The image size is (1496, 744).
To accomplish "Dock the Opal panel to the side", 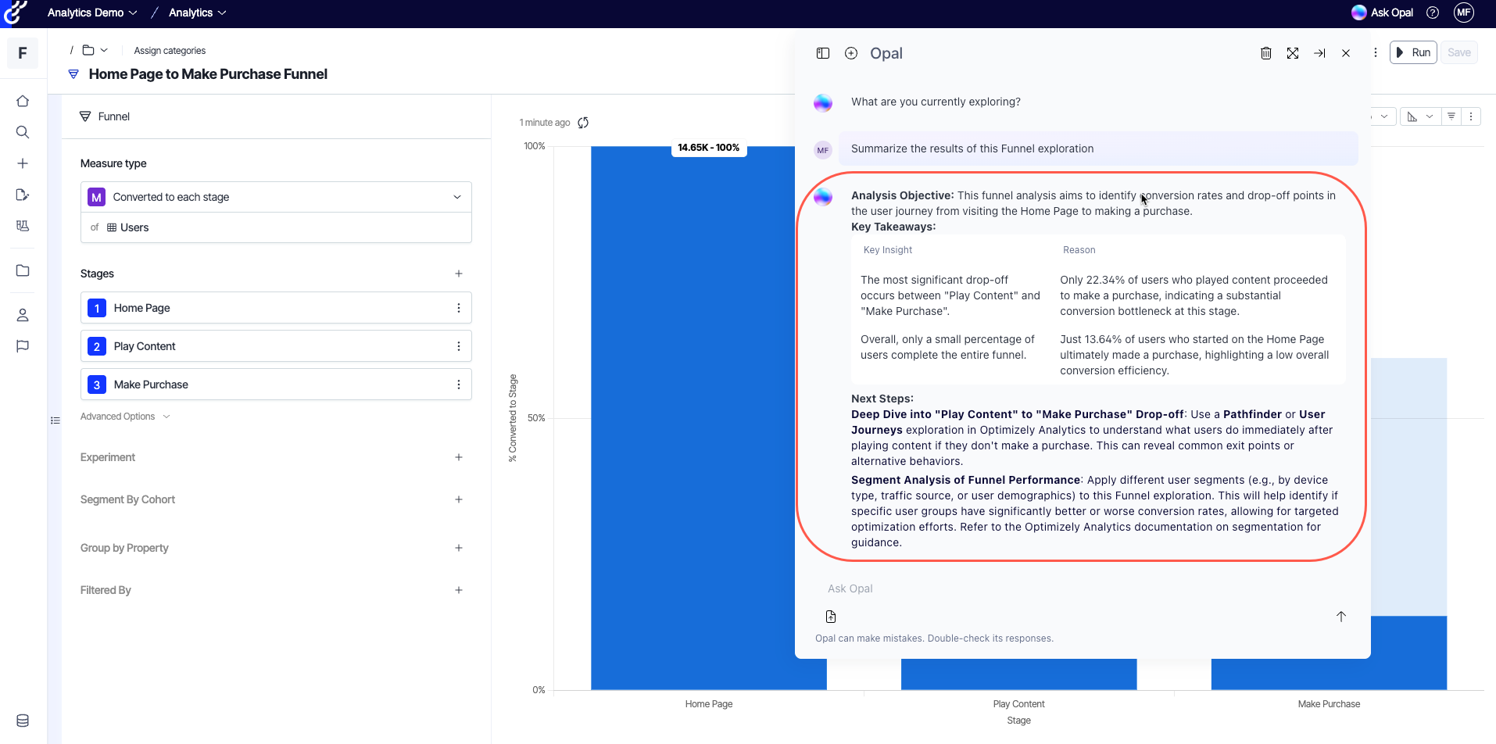I will click(x=1319, y=53).
